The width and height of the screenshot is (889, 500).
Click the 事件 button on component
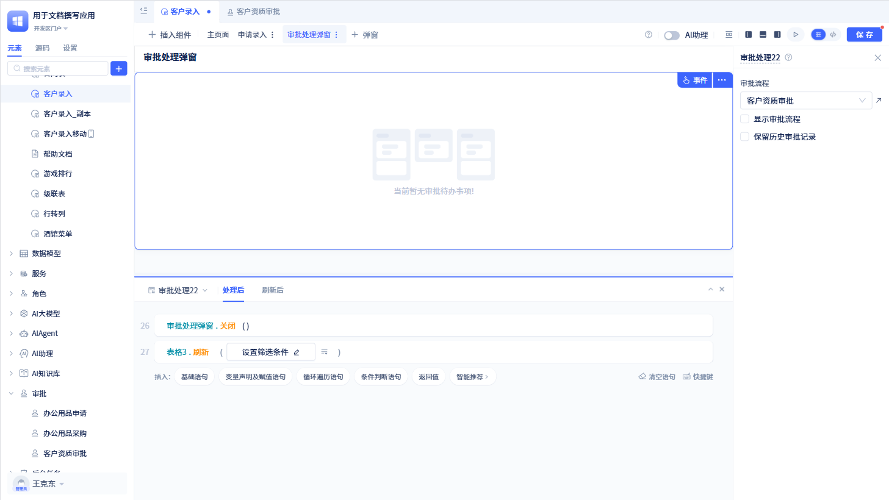695,80
